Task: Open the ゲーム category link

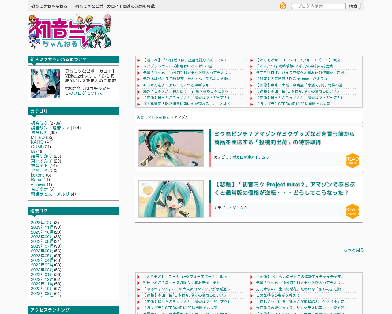Action: pyautogui.click(x=238, y=208)
